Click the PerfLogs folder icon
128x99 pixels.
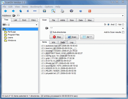(6, 32)
